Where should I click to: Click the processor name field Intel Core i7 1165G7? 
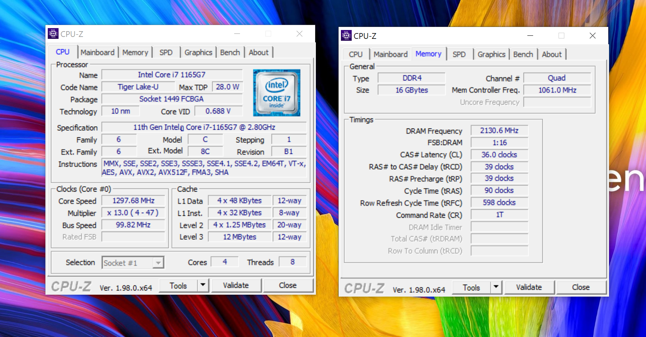tap(172, 75)
